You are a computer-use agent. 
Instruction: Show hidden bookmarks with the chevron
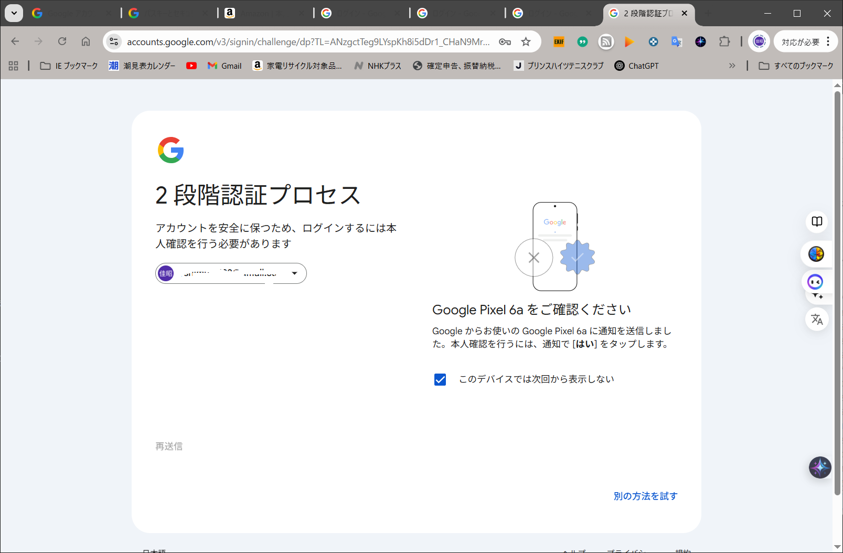click(x=732, y=66)
